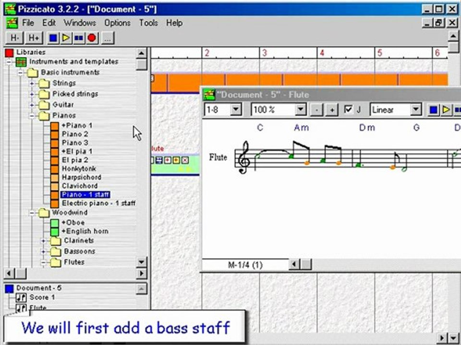Image resolution: width=461 pixels, height=345 pixels.
Task: Click the Pizzicato app icon in Flute window title
Action: coord(209,95)
